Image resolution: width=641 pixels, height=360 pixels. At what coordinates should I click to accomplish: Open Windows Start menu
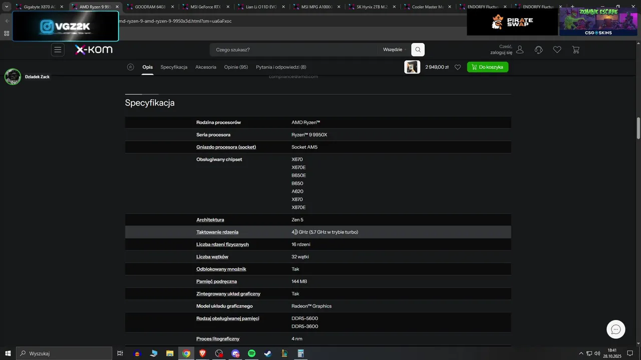8,353
